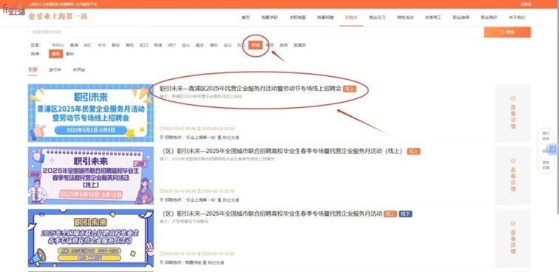Switch to the 未开始 tab

(x=79, y=70)
